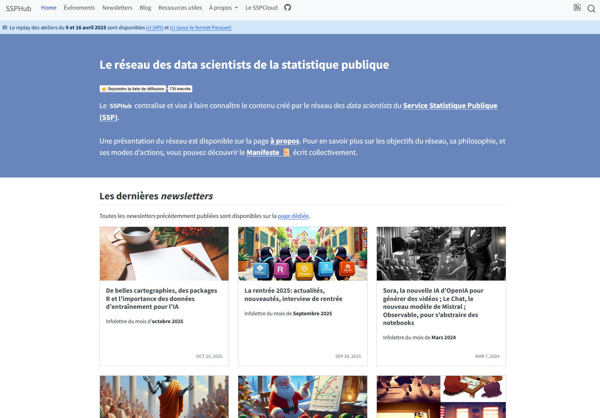Open the Newsletters menu item

(x=117, y=8)
